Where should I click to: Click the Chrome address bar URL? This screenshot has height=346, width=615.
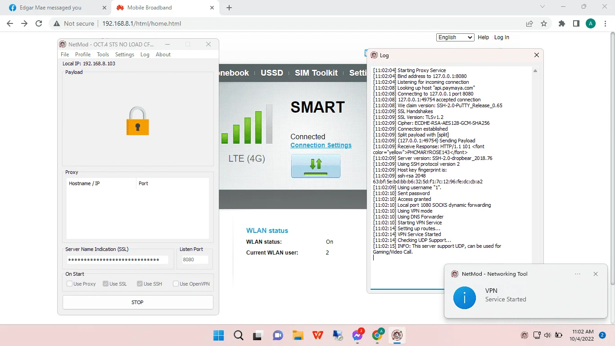141,23
